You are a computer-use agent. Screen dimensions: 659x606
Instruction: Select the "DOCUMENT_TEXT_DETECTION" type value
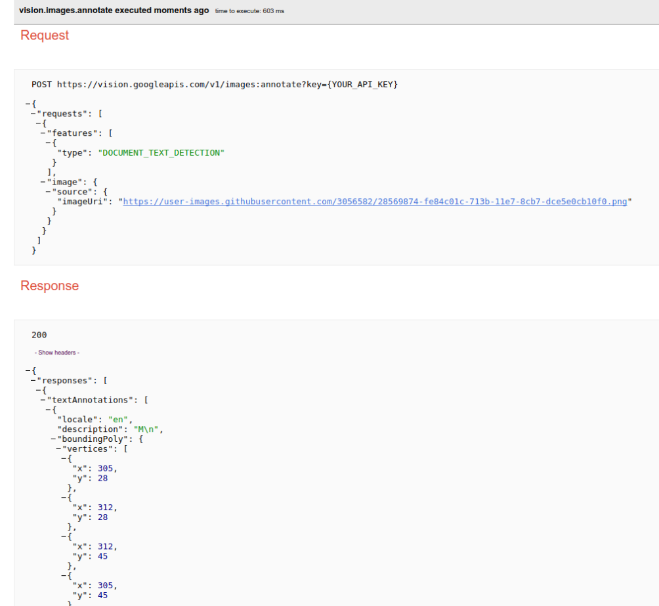(x=161, y=153)
